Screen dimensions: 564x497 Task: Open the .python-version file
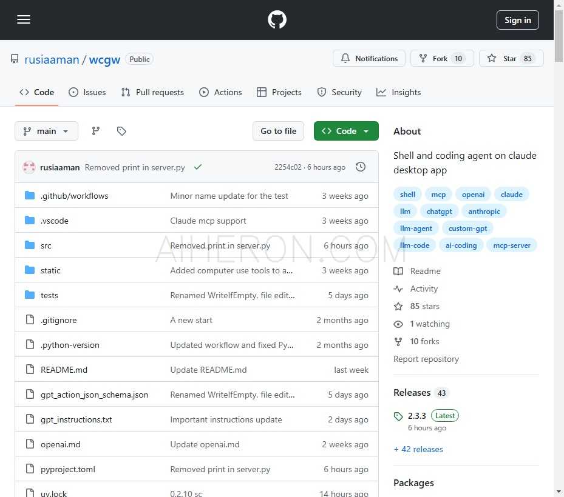[70, 345]
